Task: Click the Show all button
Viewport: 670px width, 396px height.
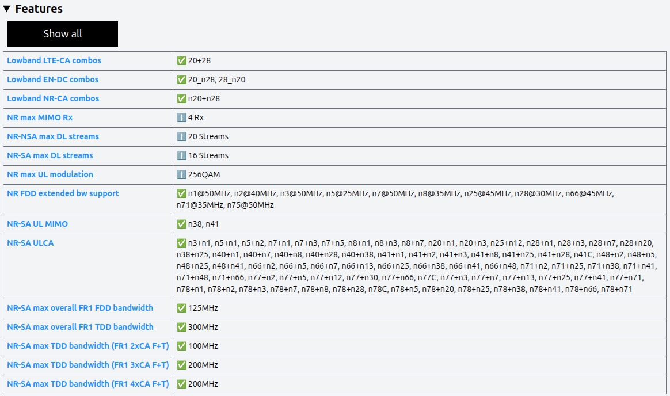Action: [x=62, y=34]
